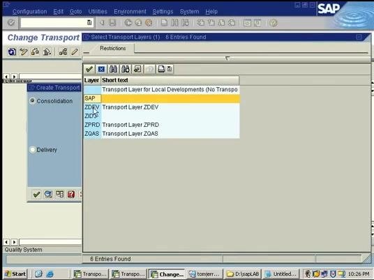This screenshot has width=374, height=280.
Task: Collapse the command field using the left arrow icon
Action: pyautogui.click(x=102, y=23)
